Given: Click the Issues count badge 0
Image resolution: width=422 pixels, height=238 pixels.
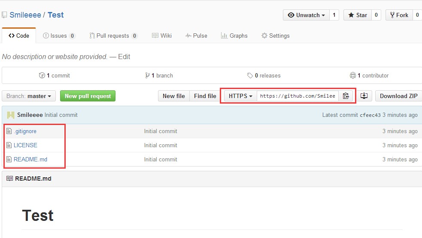Looking at the screenshot, I should pos(72,36).
